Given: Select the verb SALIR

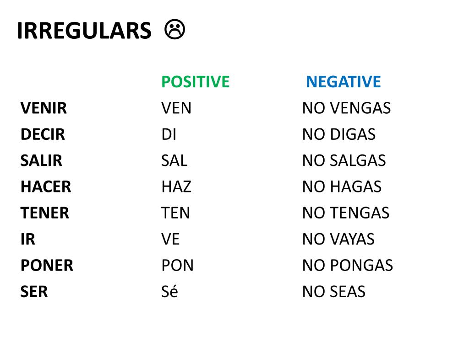Looking at the screenshot, I should (41, 160).
